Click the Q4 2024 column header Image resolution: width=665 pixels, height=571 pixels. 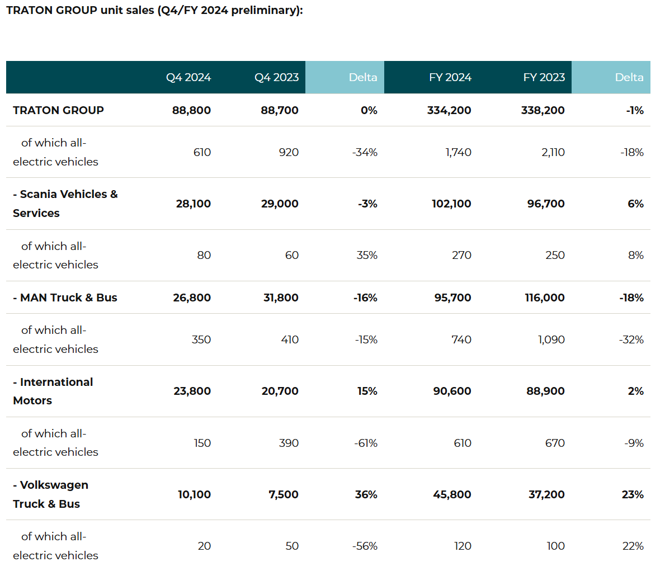pyautogui.click(x=188, y=77)
